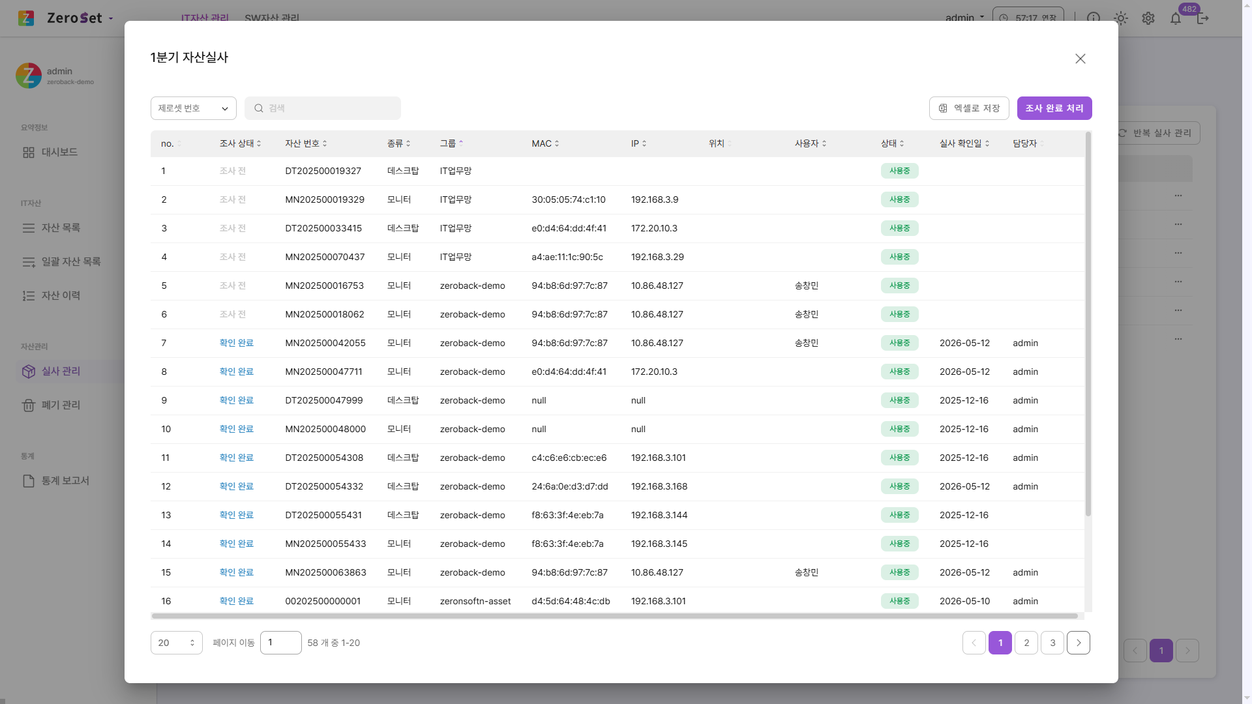This screenshot has width=1252, height=704.
Task: Sort the table by 조사 상태 column
Action: [x=240, y=143]
